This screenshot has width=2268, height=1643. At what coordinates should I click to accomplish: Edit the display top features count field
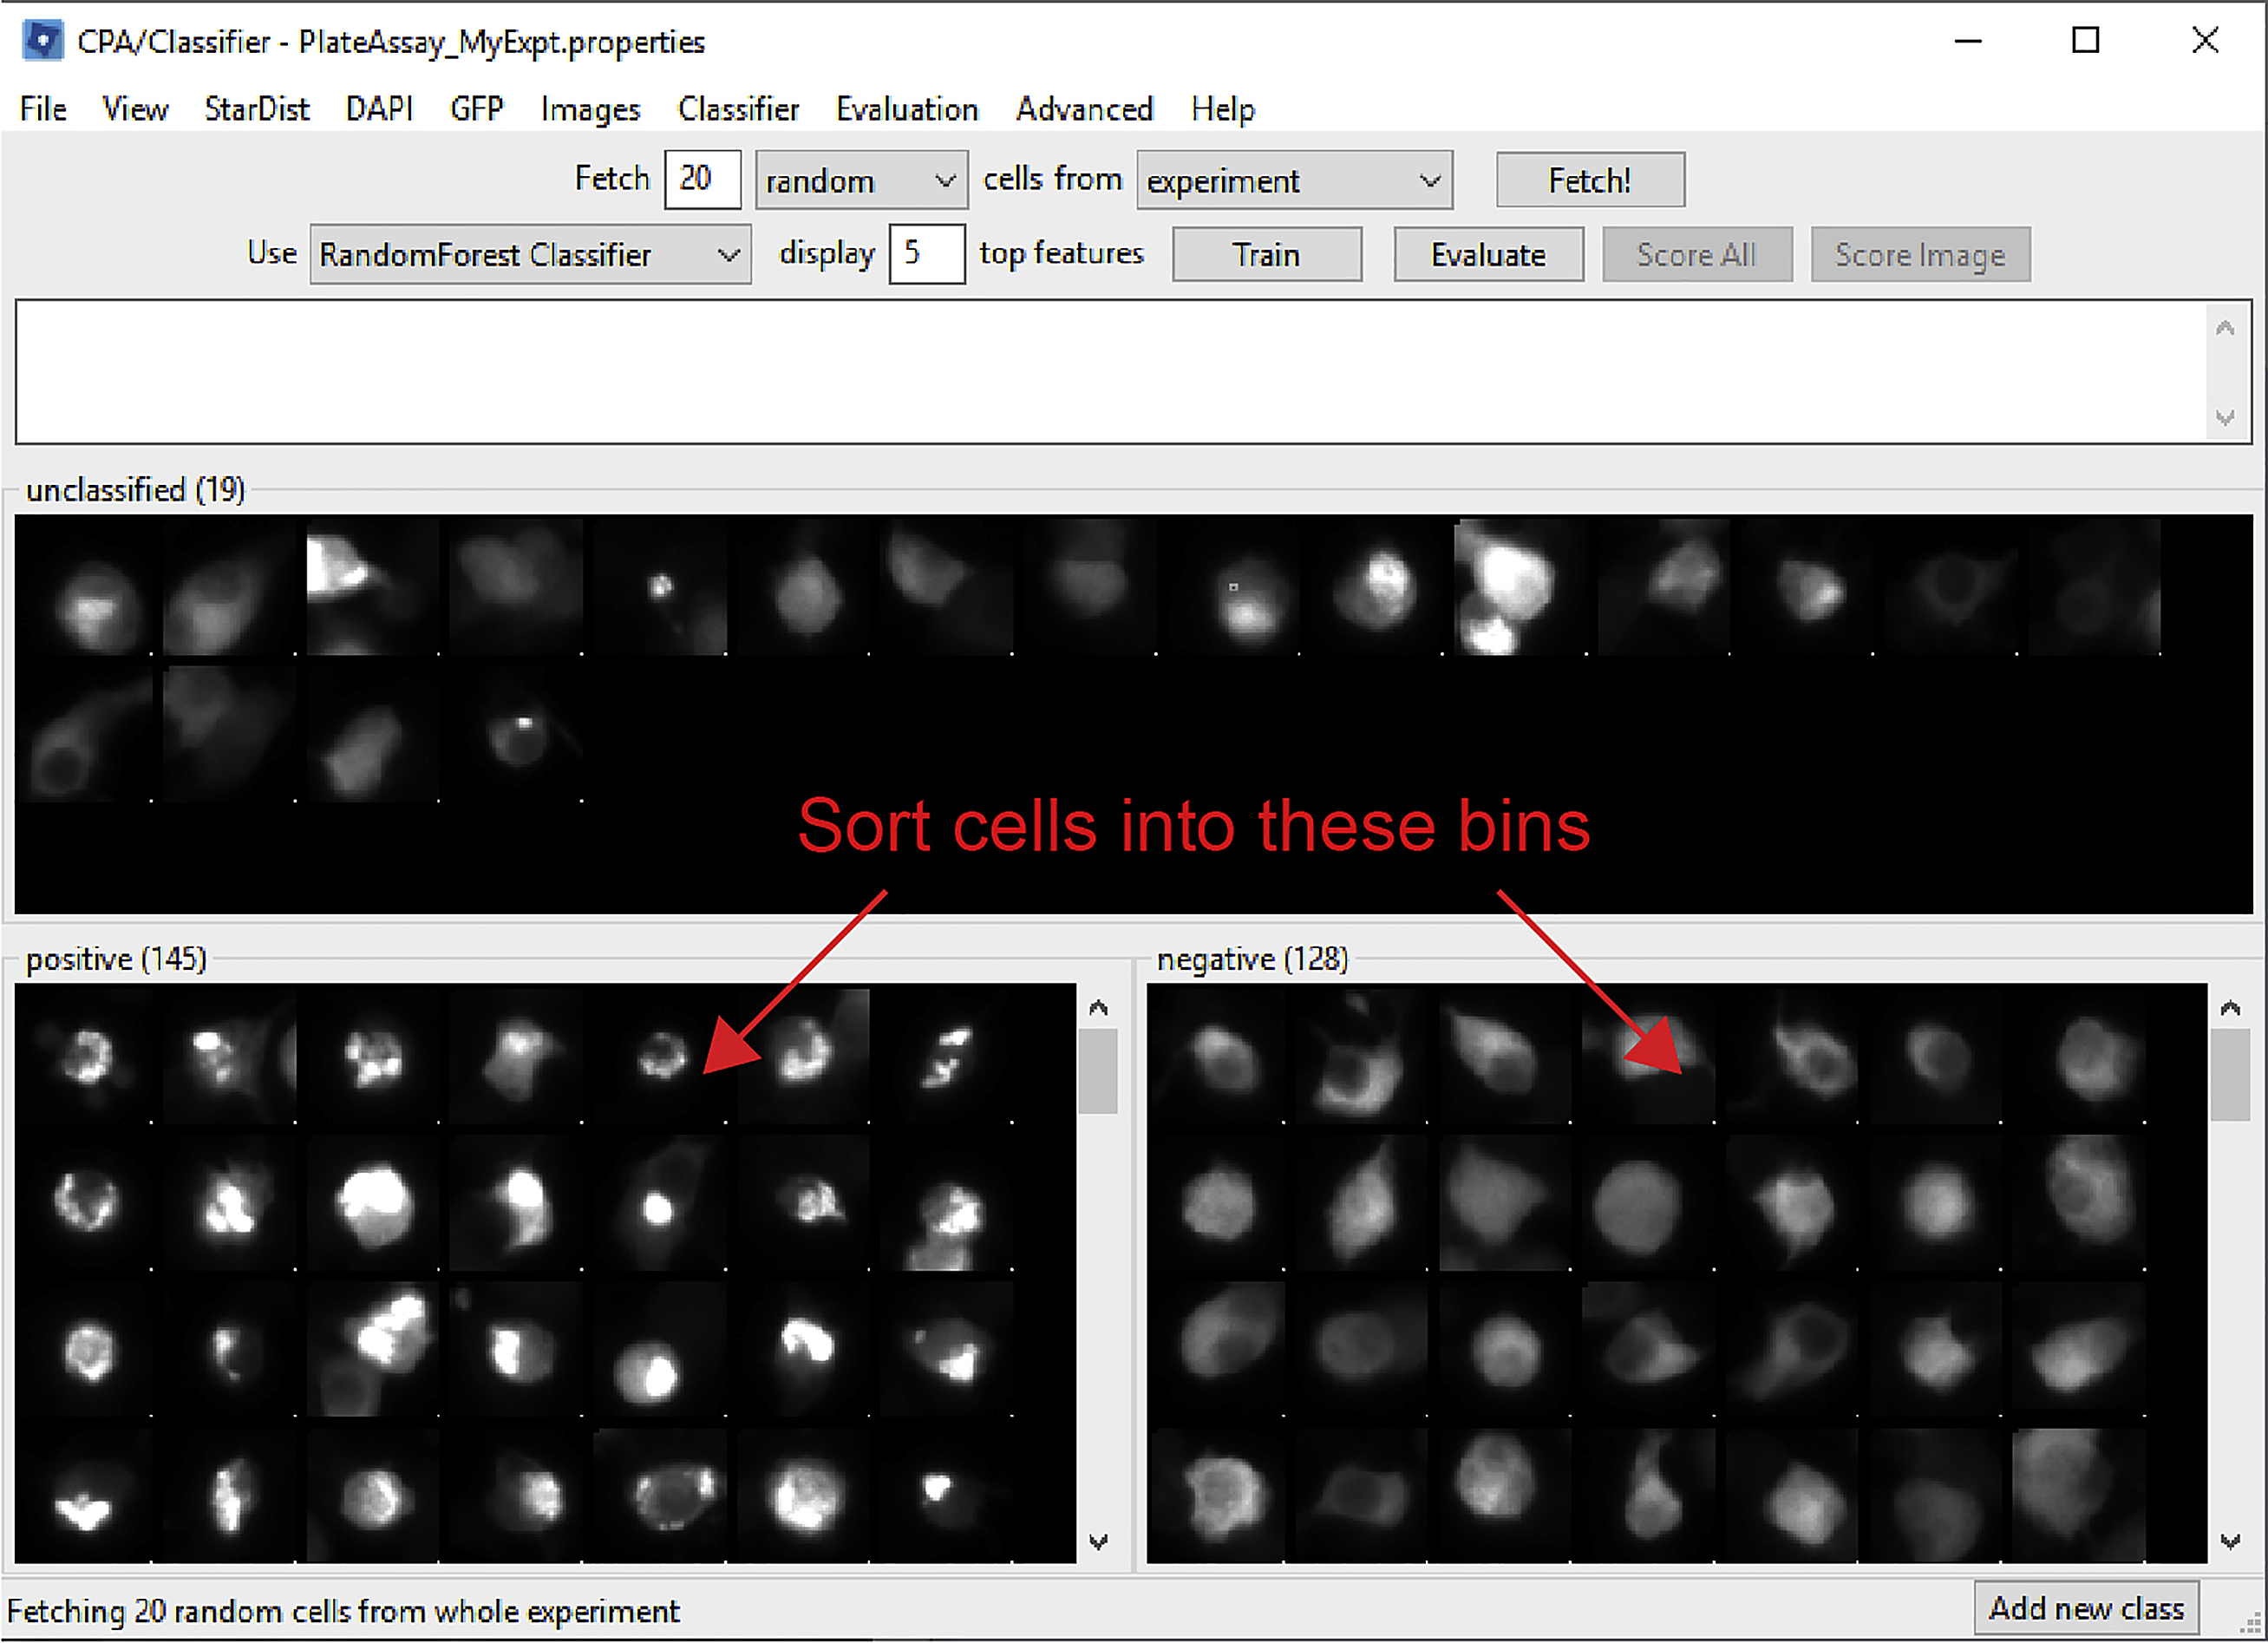point(925,254)
